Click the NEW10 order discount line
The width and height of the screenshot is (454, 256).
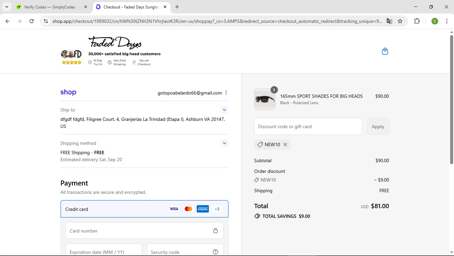[265, 180]
